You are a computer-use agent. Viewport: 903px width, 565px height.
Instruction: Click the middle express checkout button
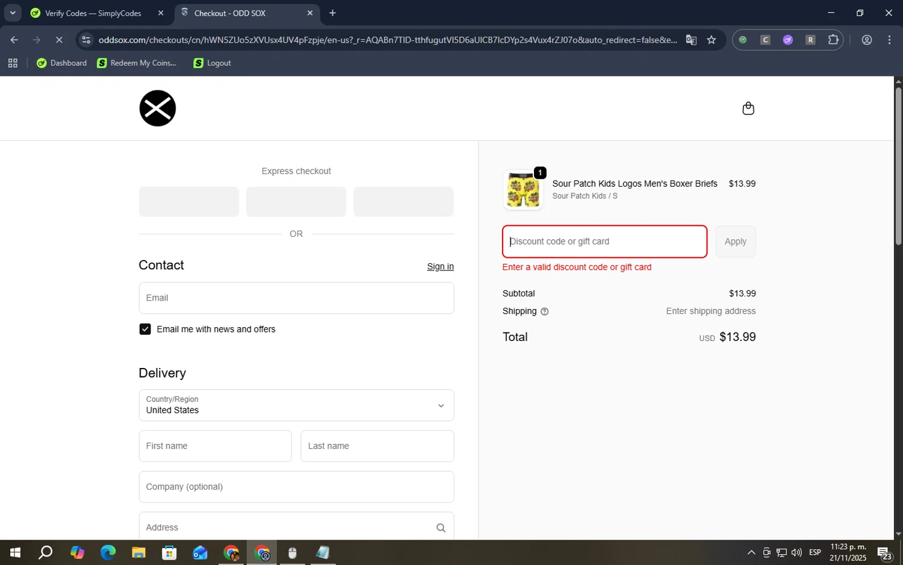pyautogui.click(x=296, y=202)
